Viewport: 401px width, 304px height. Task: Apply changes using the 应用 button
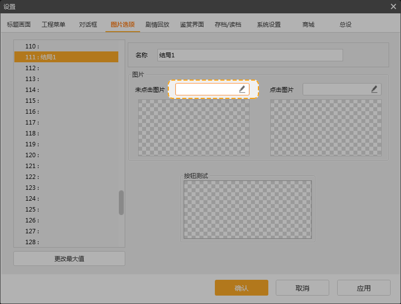tap(364, 287)
